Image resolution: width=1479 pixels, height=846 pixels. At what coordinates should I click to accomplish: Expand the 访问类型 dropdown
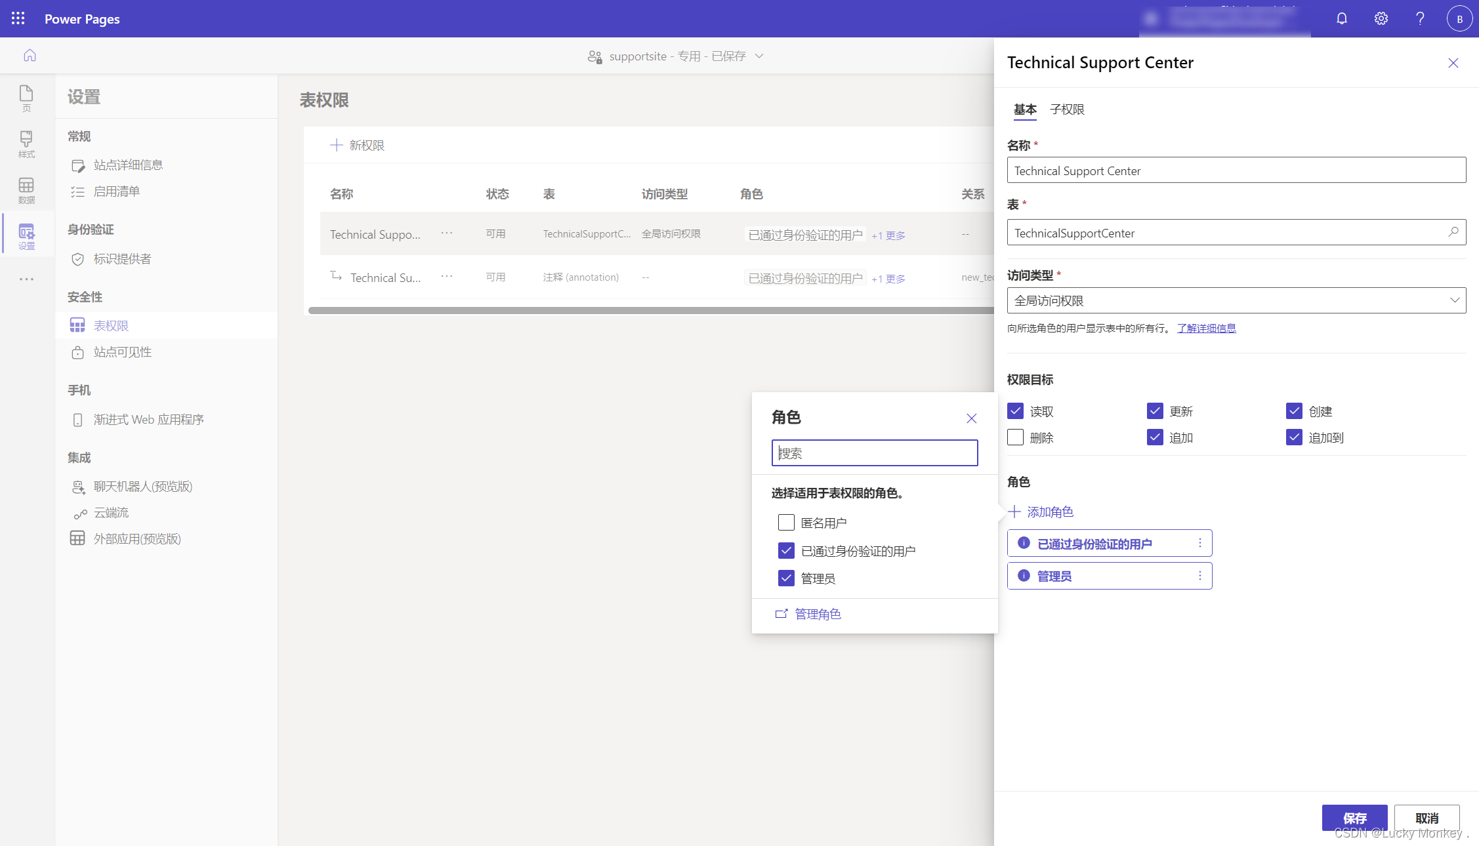click(x=1236, y=300)
